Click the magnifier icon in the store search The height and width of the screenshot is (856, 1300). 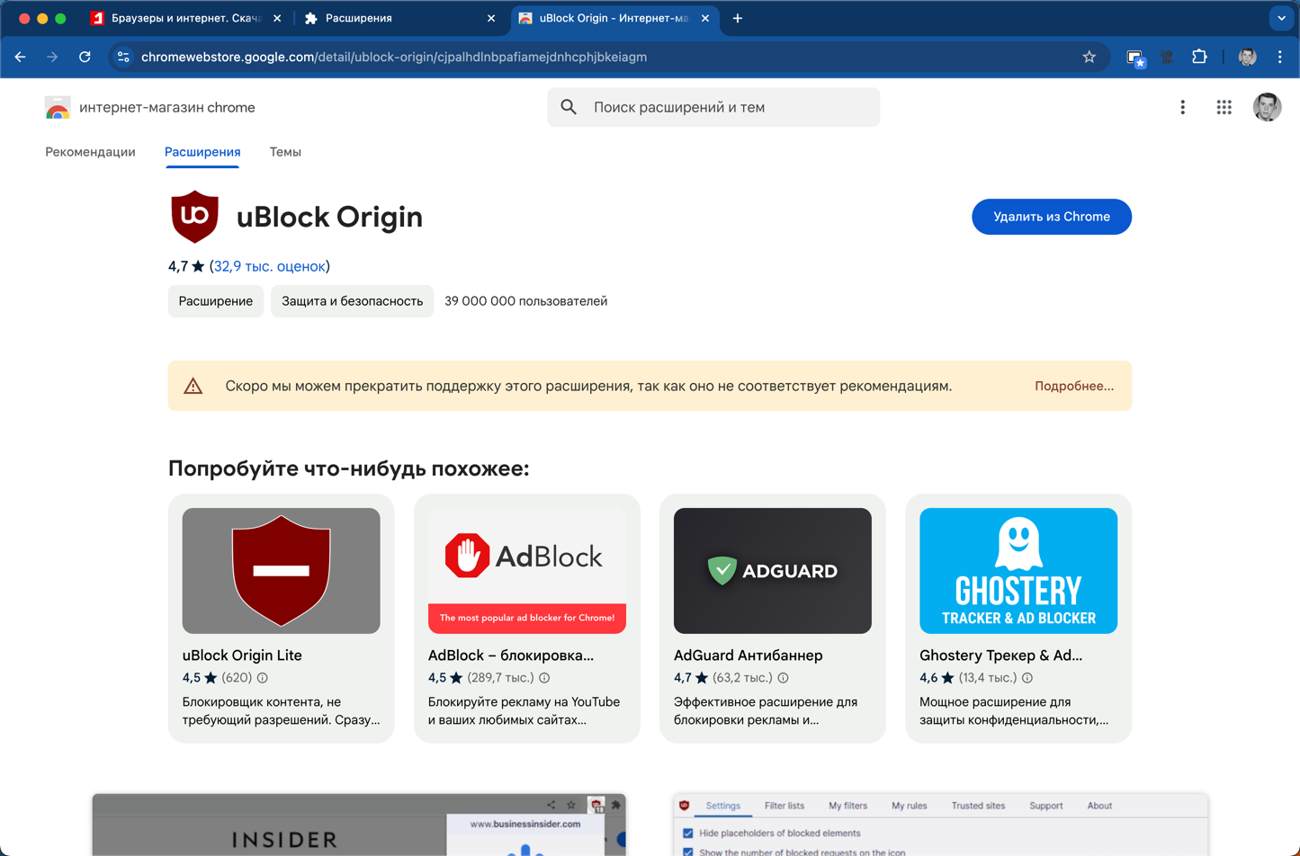[x=569, y=107]
